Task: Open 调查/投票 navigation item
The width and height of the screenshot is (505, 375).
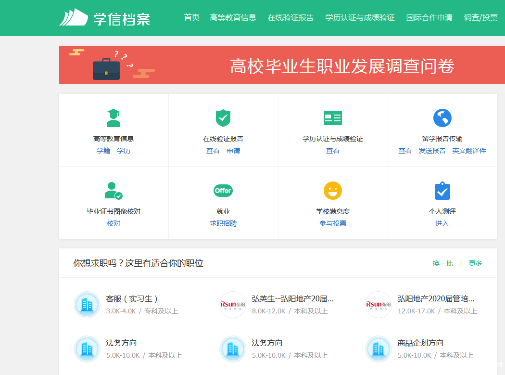Action: coord(480,17)
